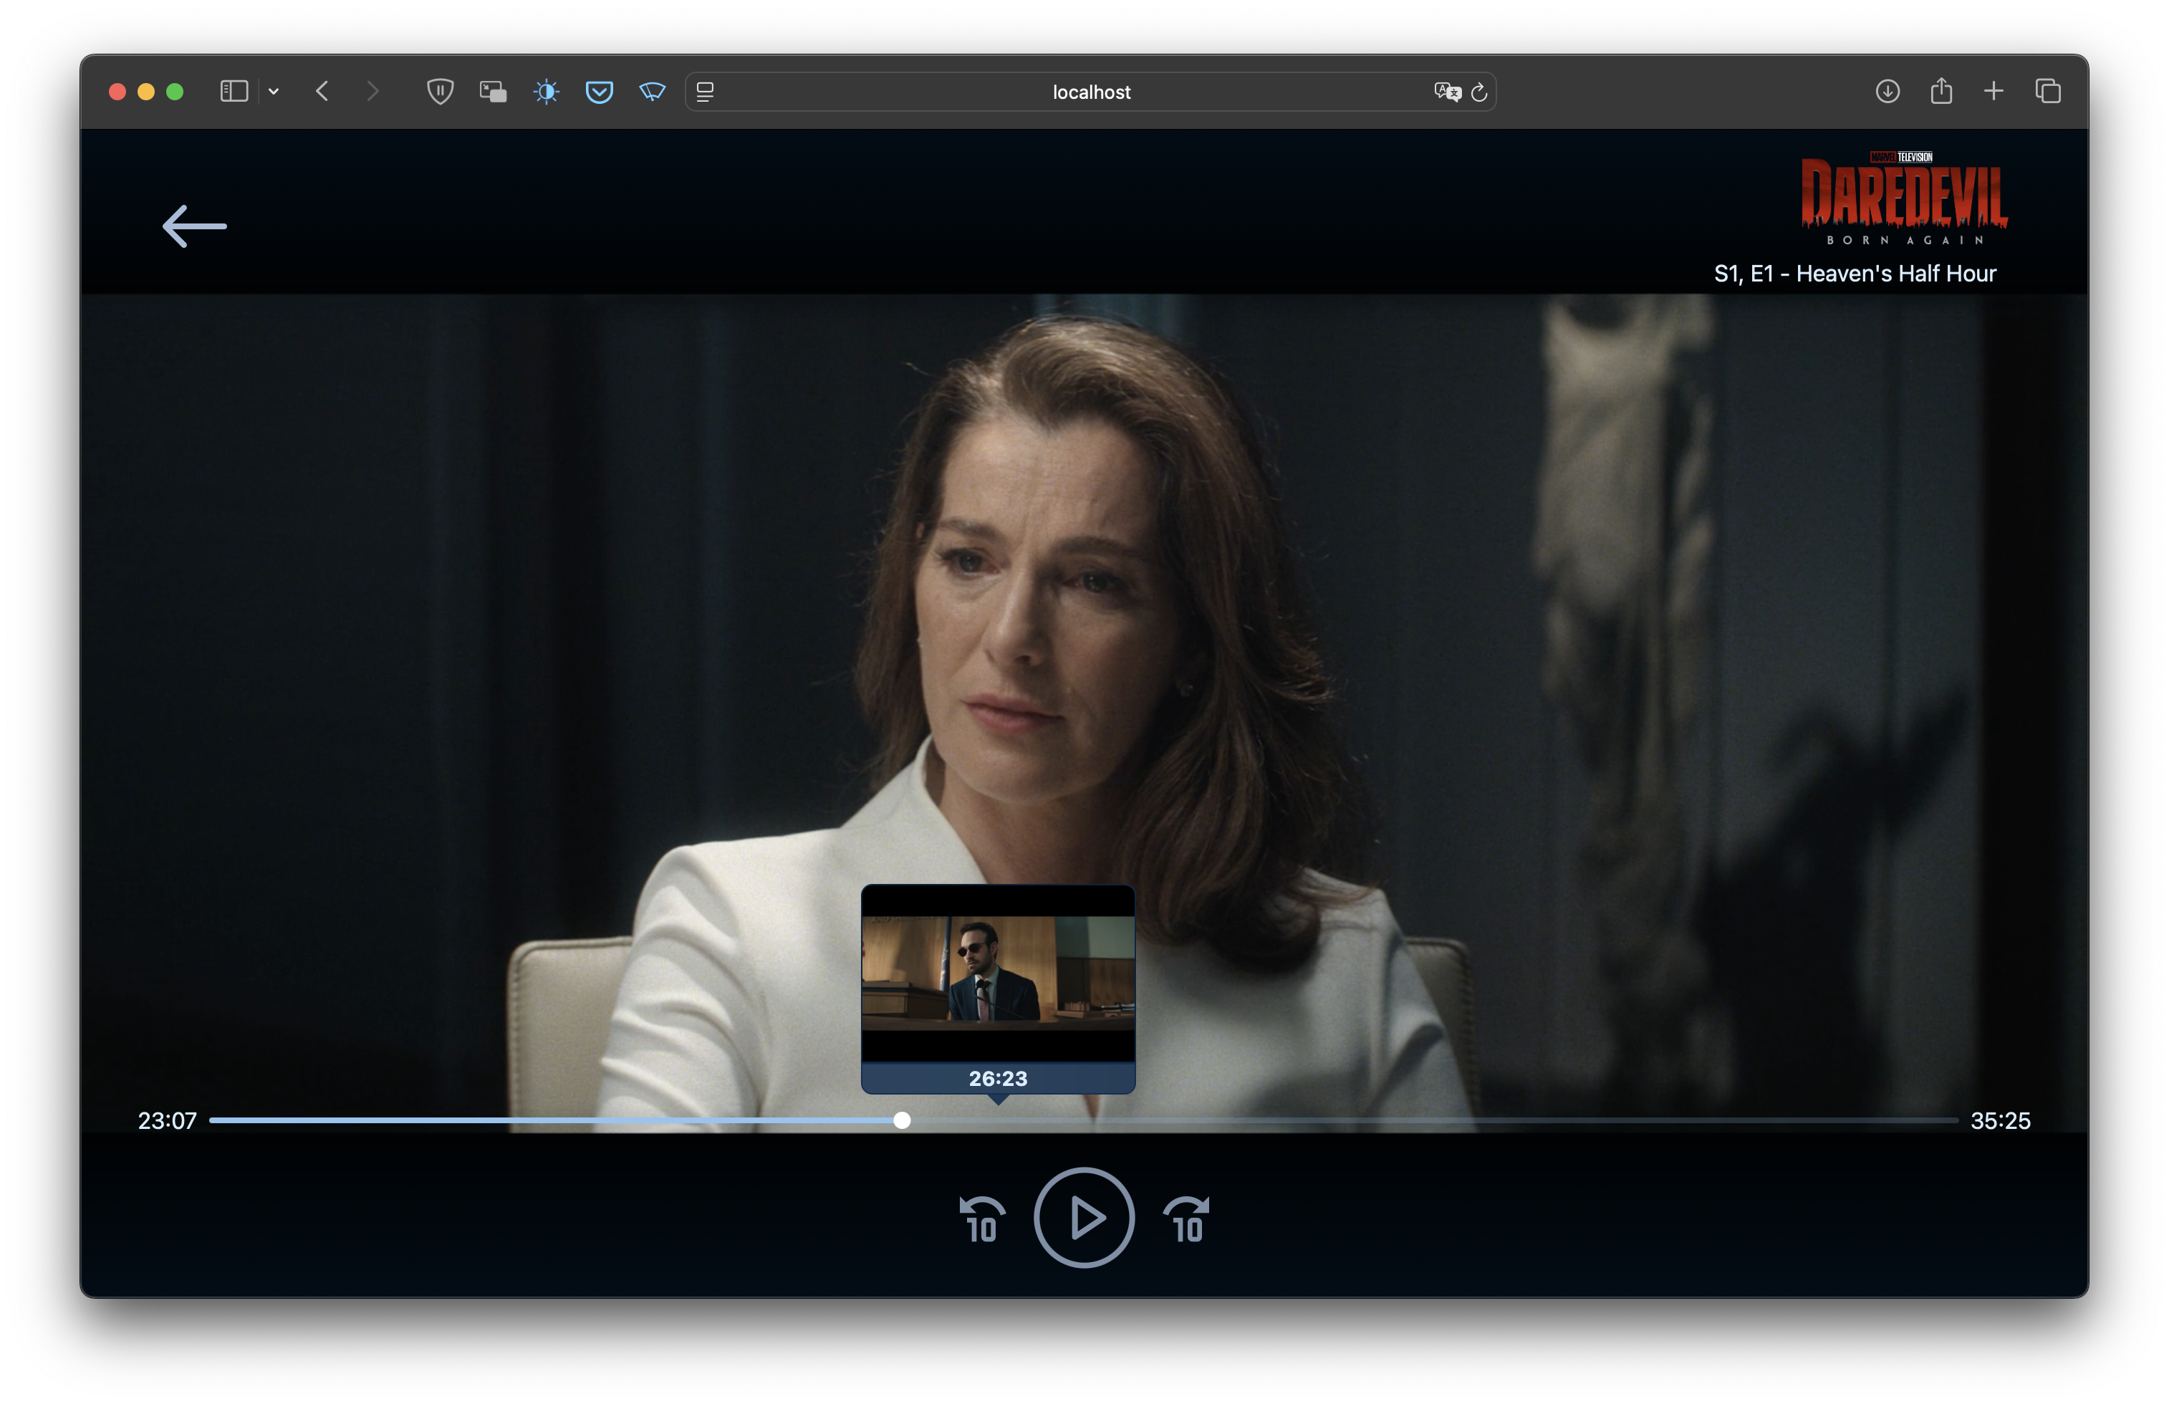Reload the localhost page
This screenshot has width=2169, height=1404.
pos(1479,91)
